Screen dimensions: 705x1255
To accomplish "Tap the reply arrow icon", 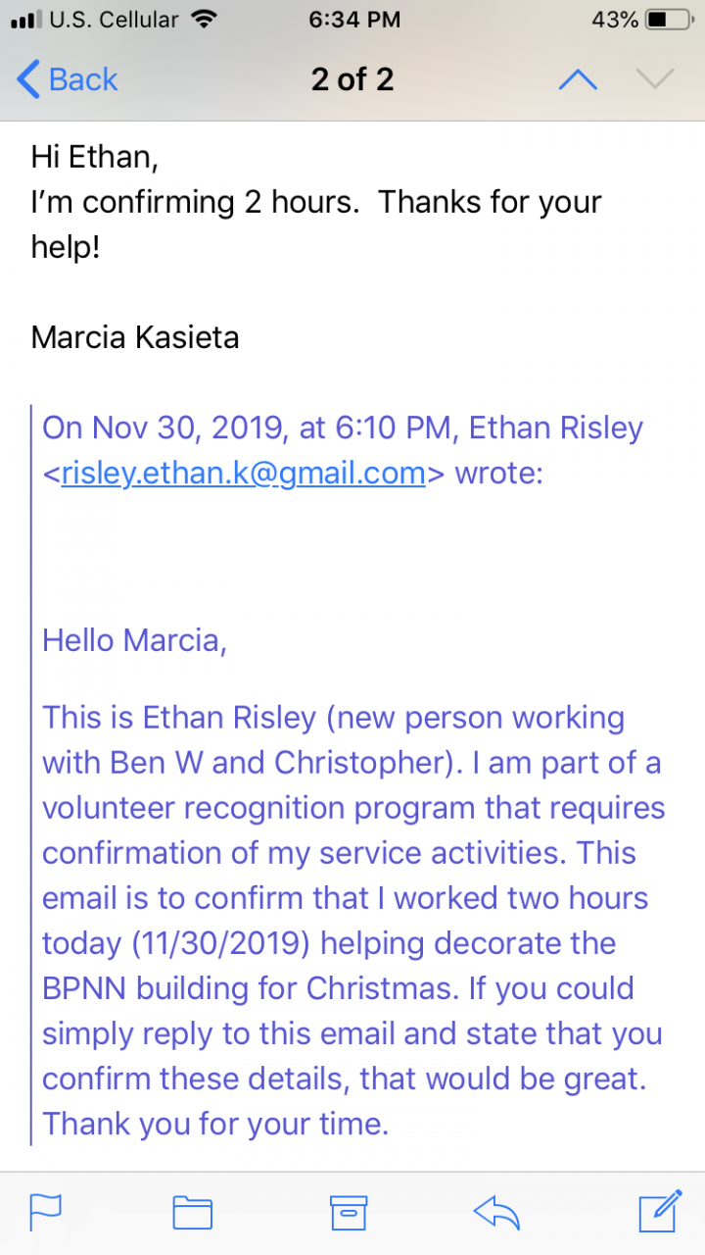I will [x=496, y=1213].
